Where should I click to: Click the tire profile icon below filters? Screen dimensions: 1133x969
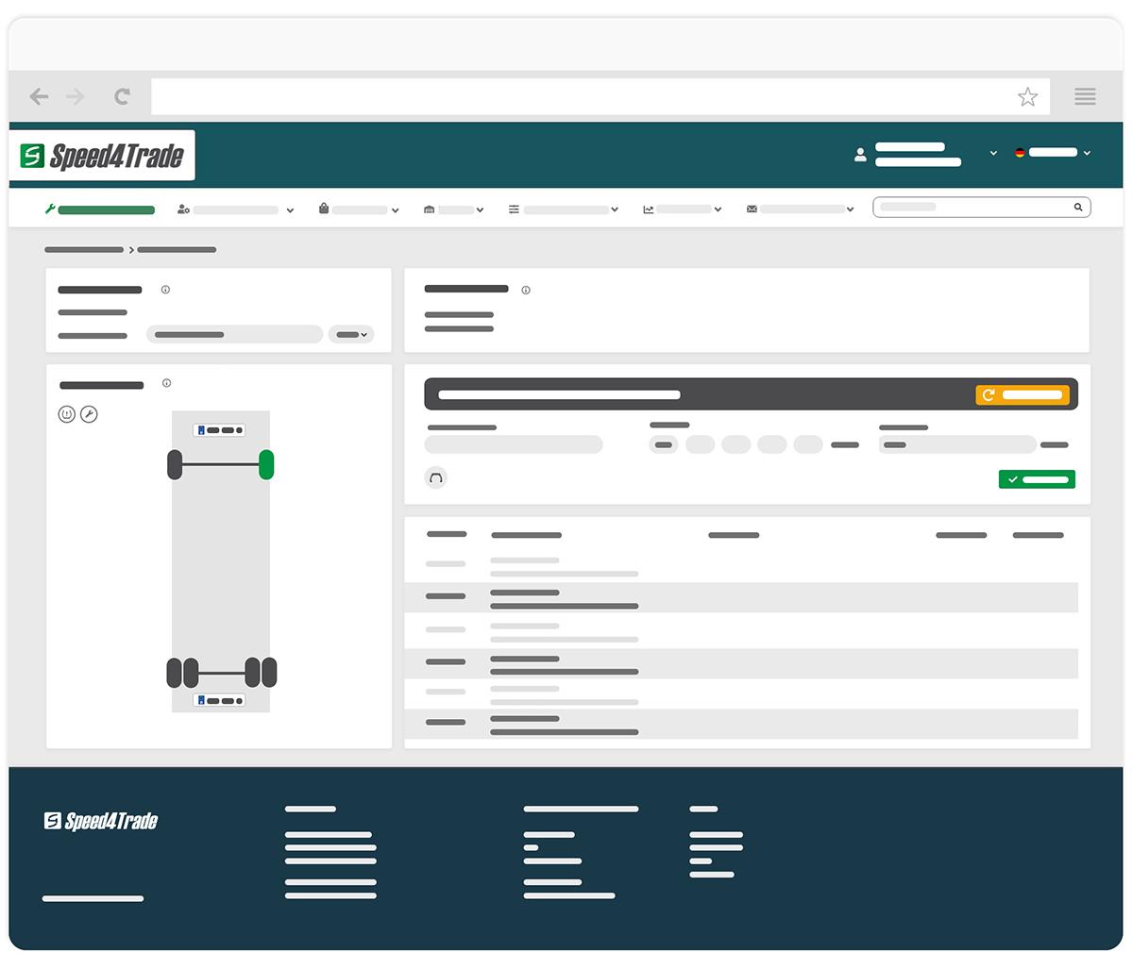pos(435,477)
